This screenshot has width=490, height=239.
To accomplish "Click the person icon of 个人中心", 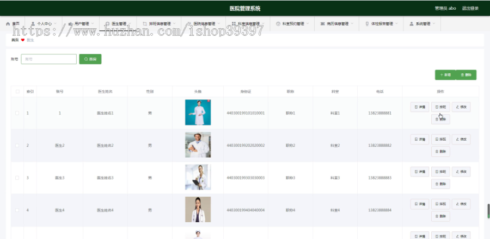I will [33, 24].
